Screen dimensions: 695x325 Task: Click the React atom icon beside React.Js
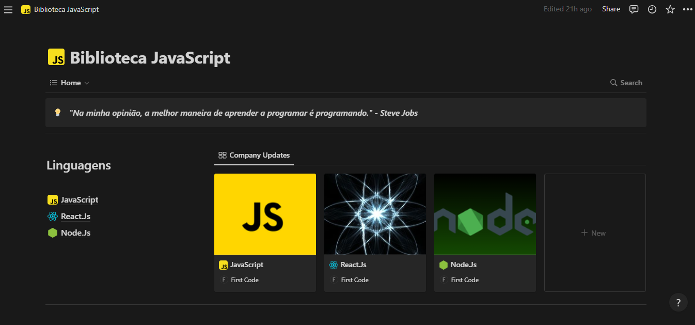coord(52,216)
